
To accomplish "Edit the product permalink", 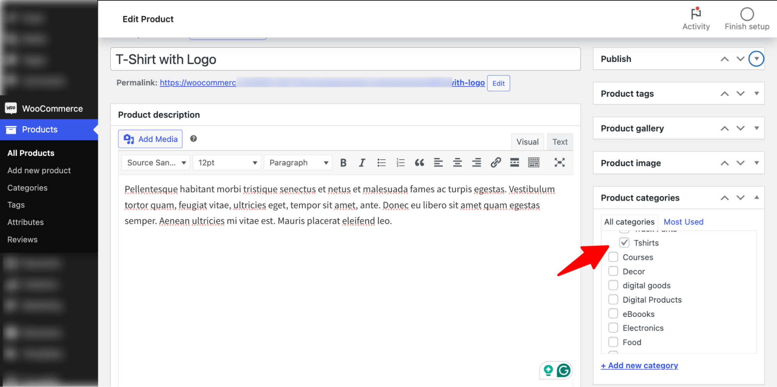I will (x=498, y=83).
